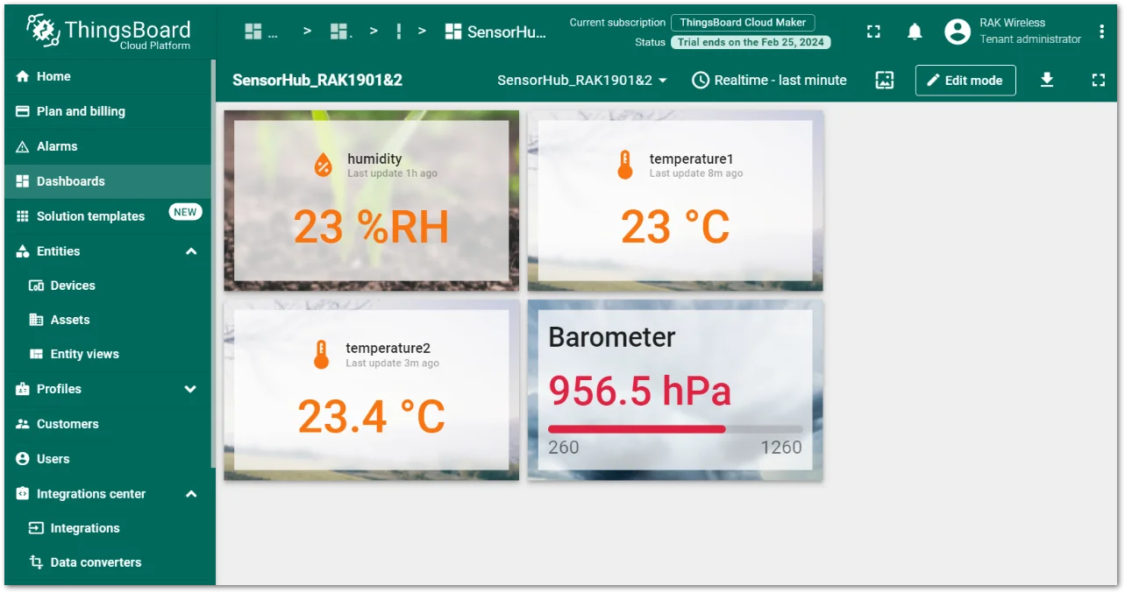This screenshot has height=593, width=1125.
Task: Click the trial ends status badge
Action: pos(751,42)
